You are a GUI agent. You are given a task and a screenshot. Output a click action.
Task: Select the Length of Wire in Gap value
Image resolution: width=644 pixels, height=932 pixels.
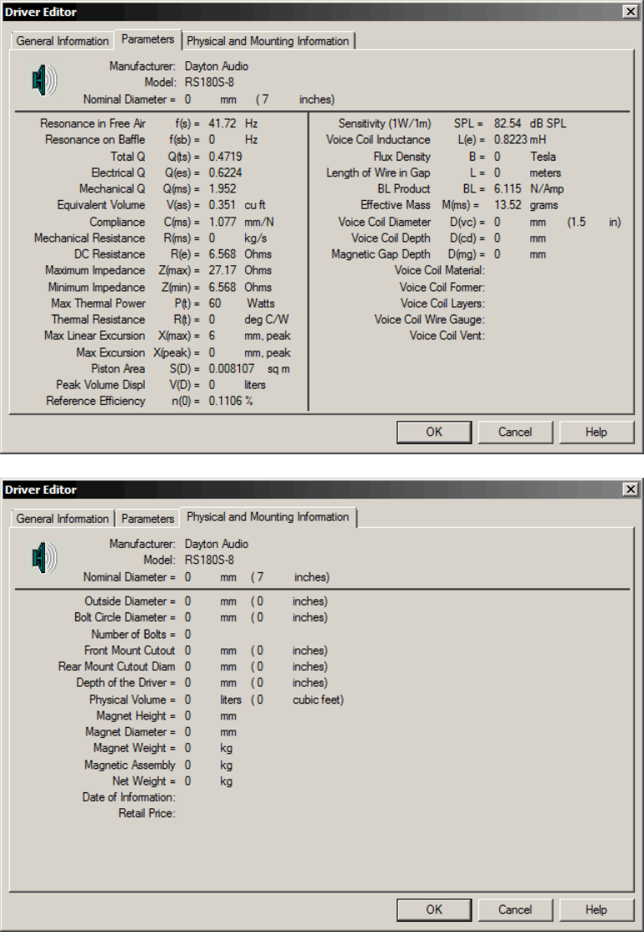coord(497,173)
